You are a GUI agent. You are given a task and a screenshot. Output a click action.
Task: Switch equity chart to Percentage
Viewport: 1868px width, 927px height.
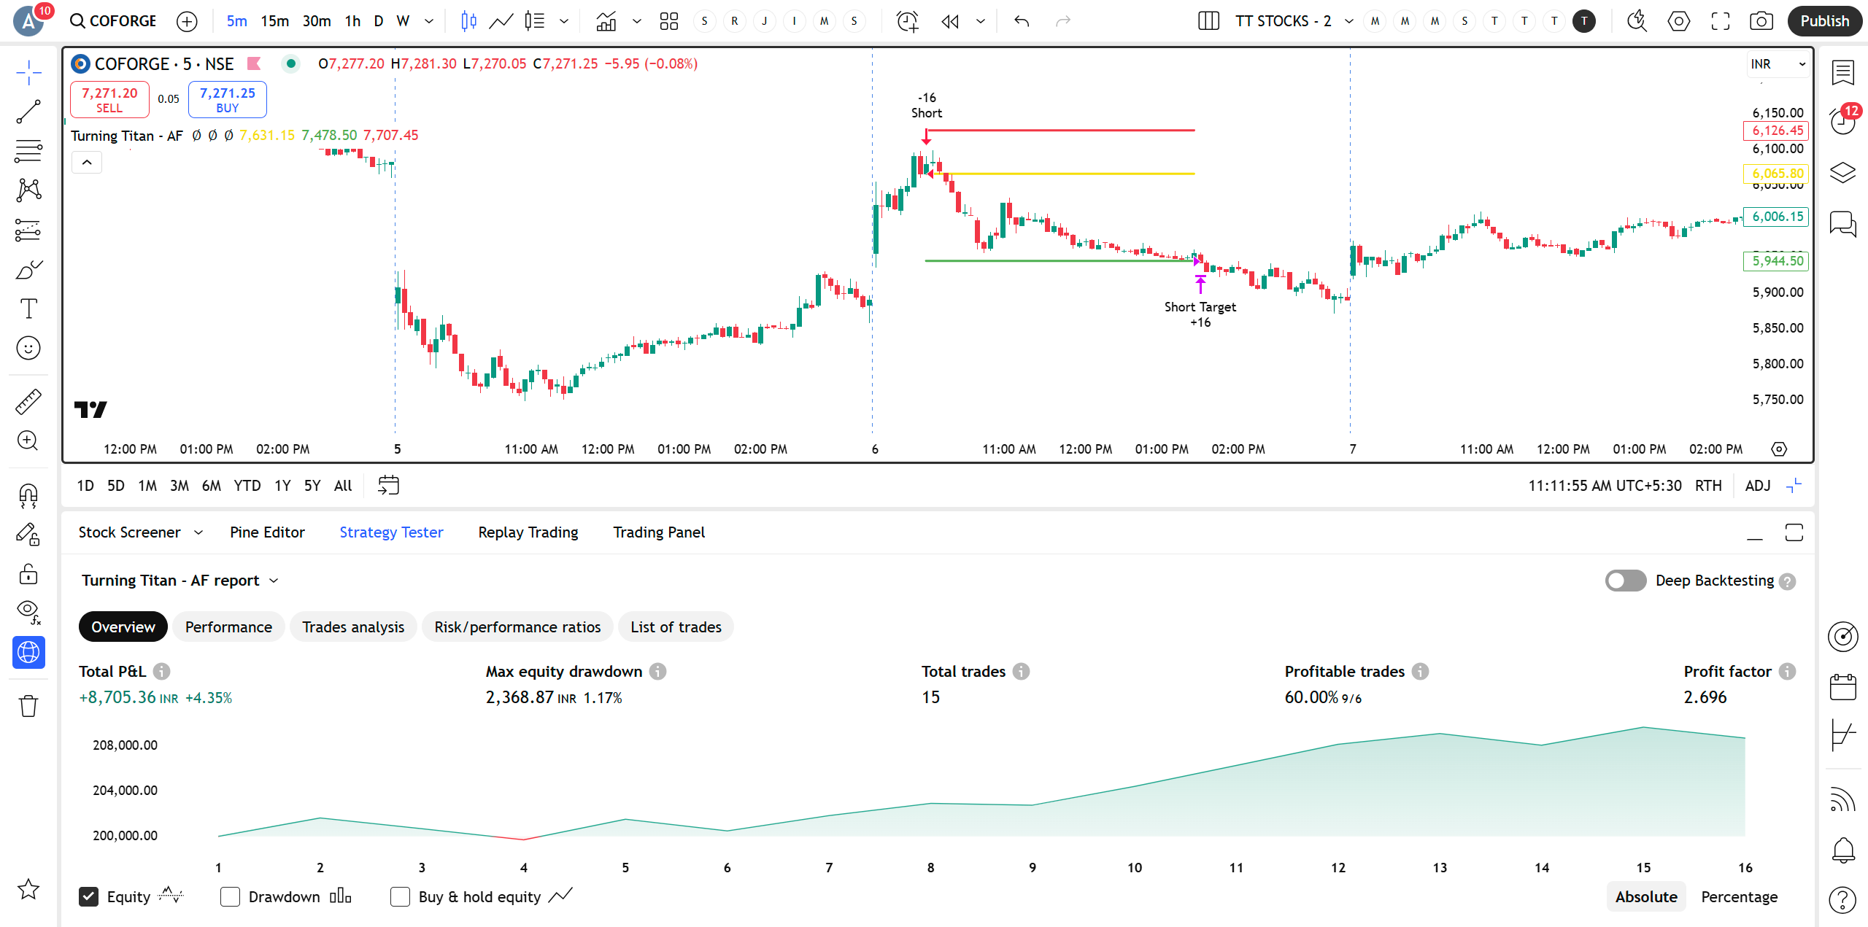click(1740, 896)
